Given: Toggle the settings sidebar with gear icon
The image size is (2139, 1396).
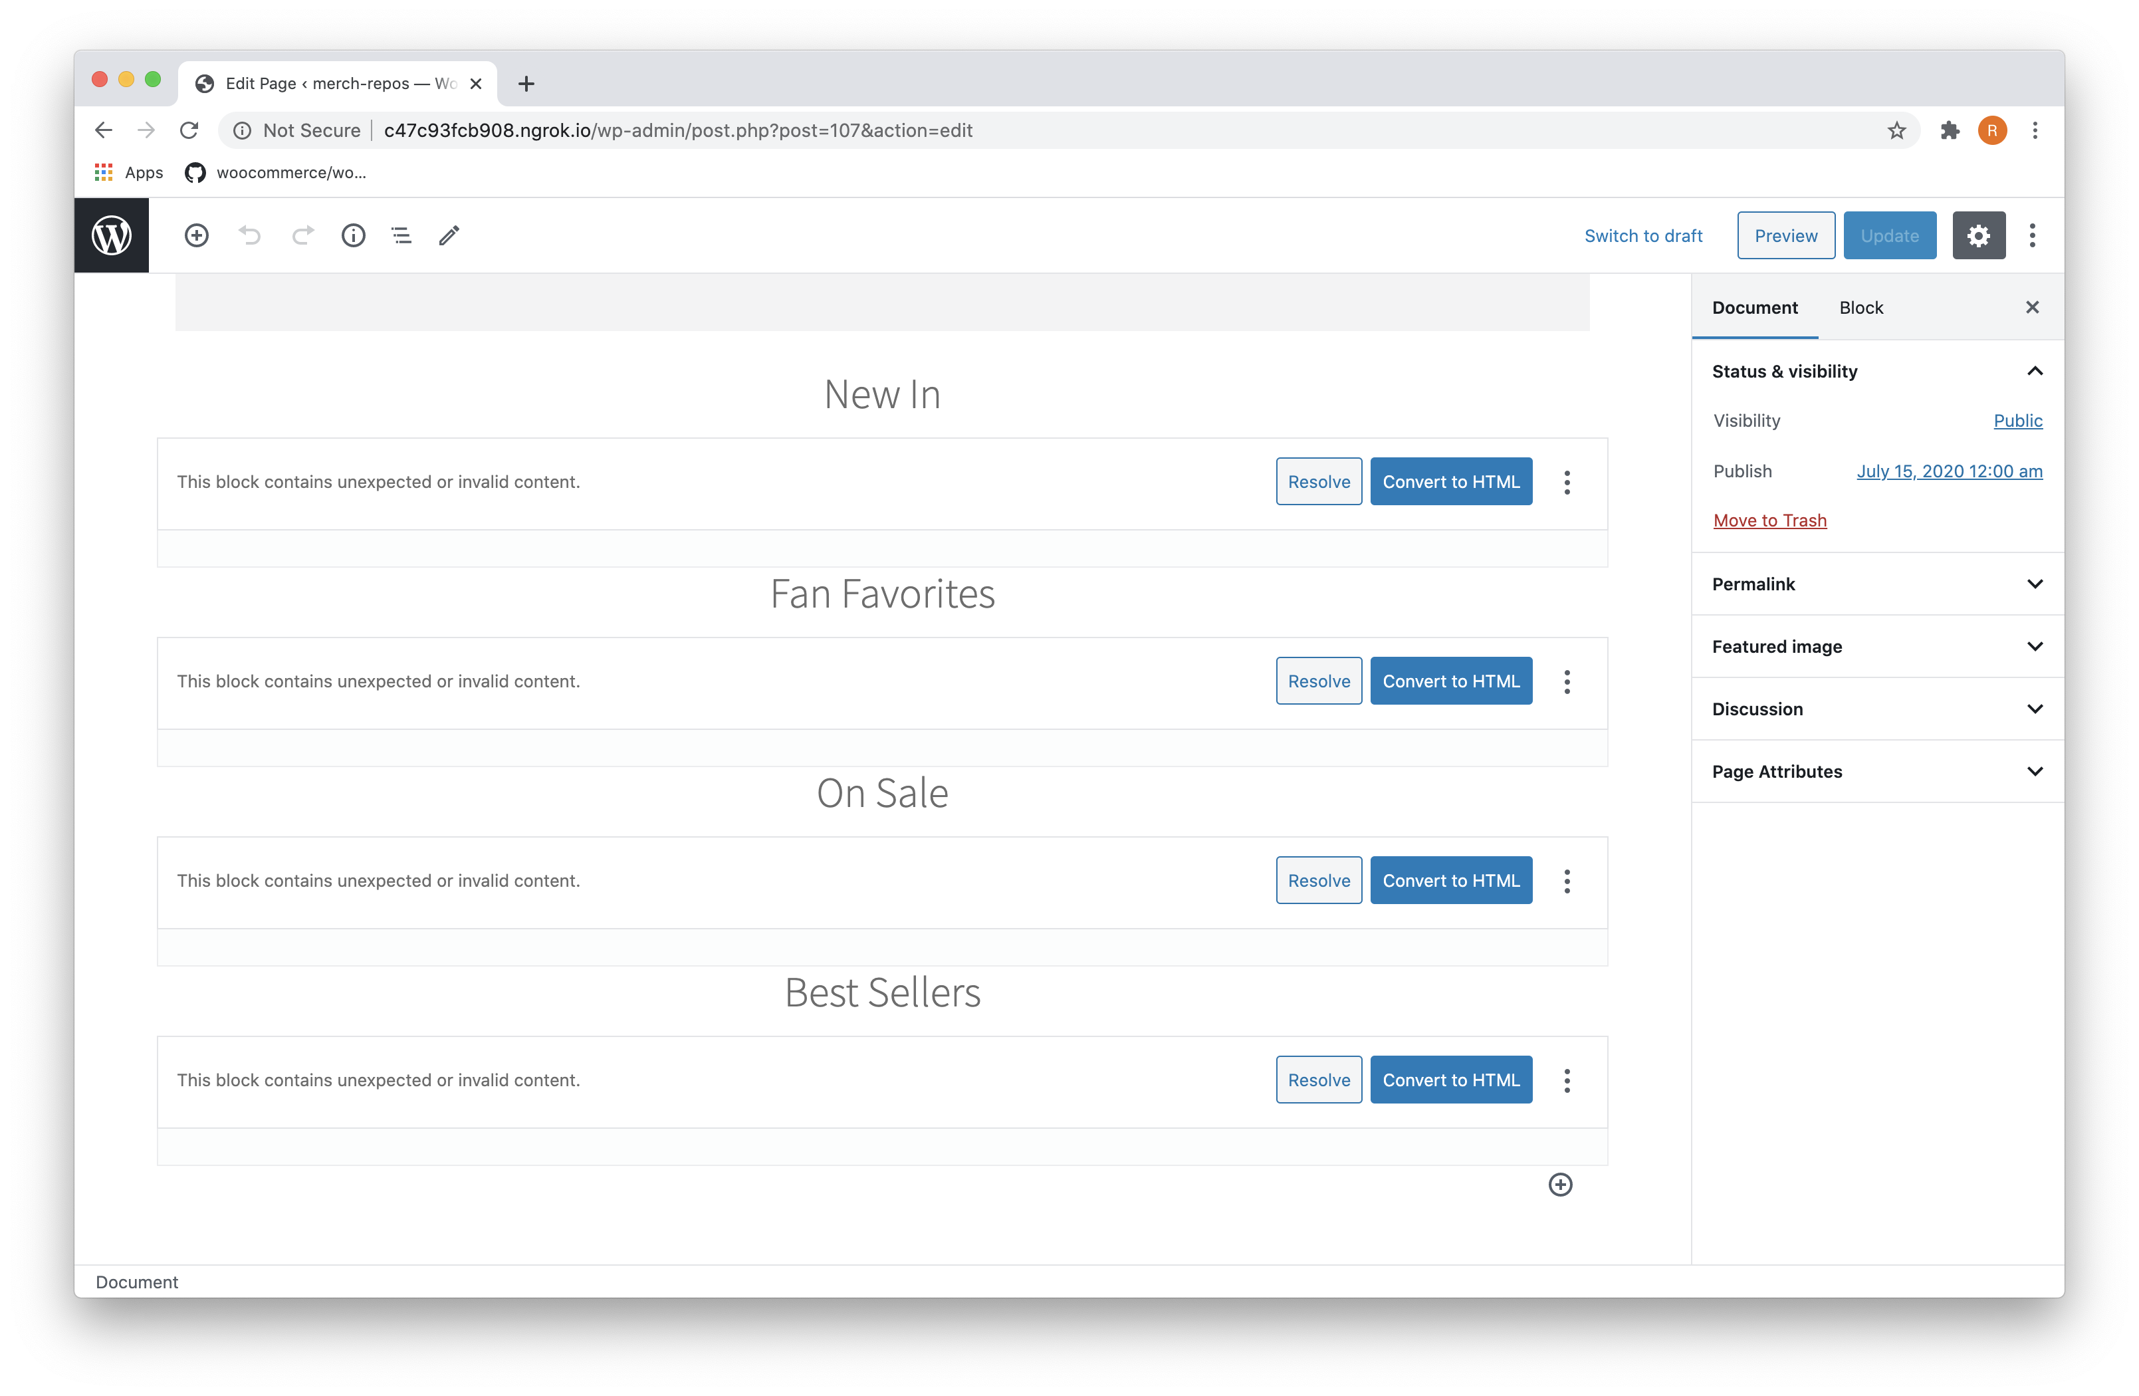Looking at the screenshot, I should 1978,235.
